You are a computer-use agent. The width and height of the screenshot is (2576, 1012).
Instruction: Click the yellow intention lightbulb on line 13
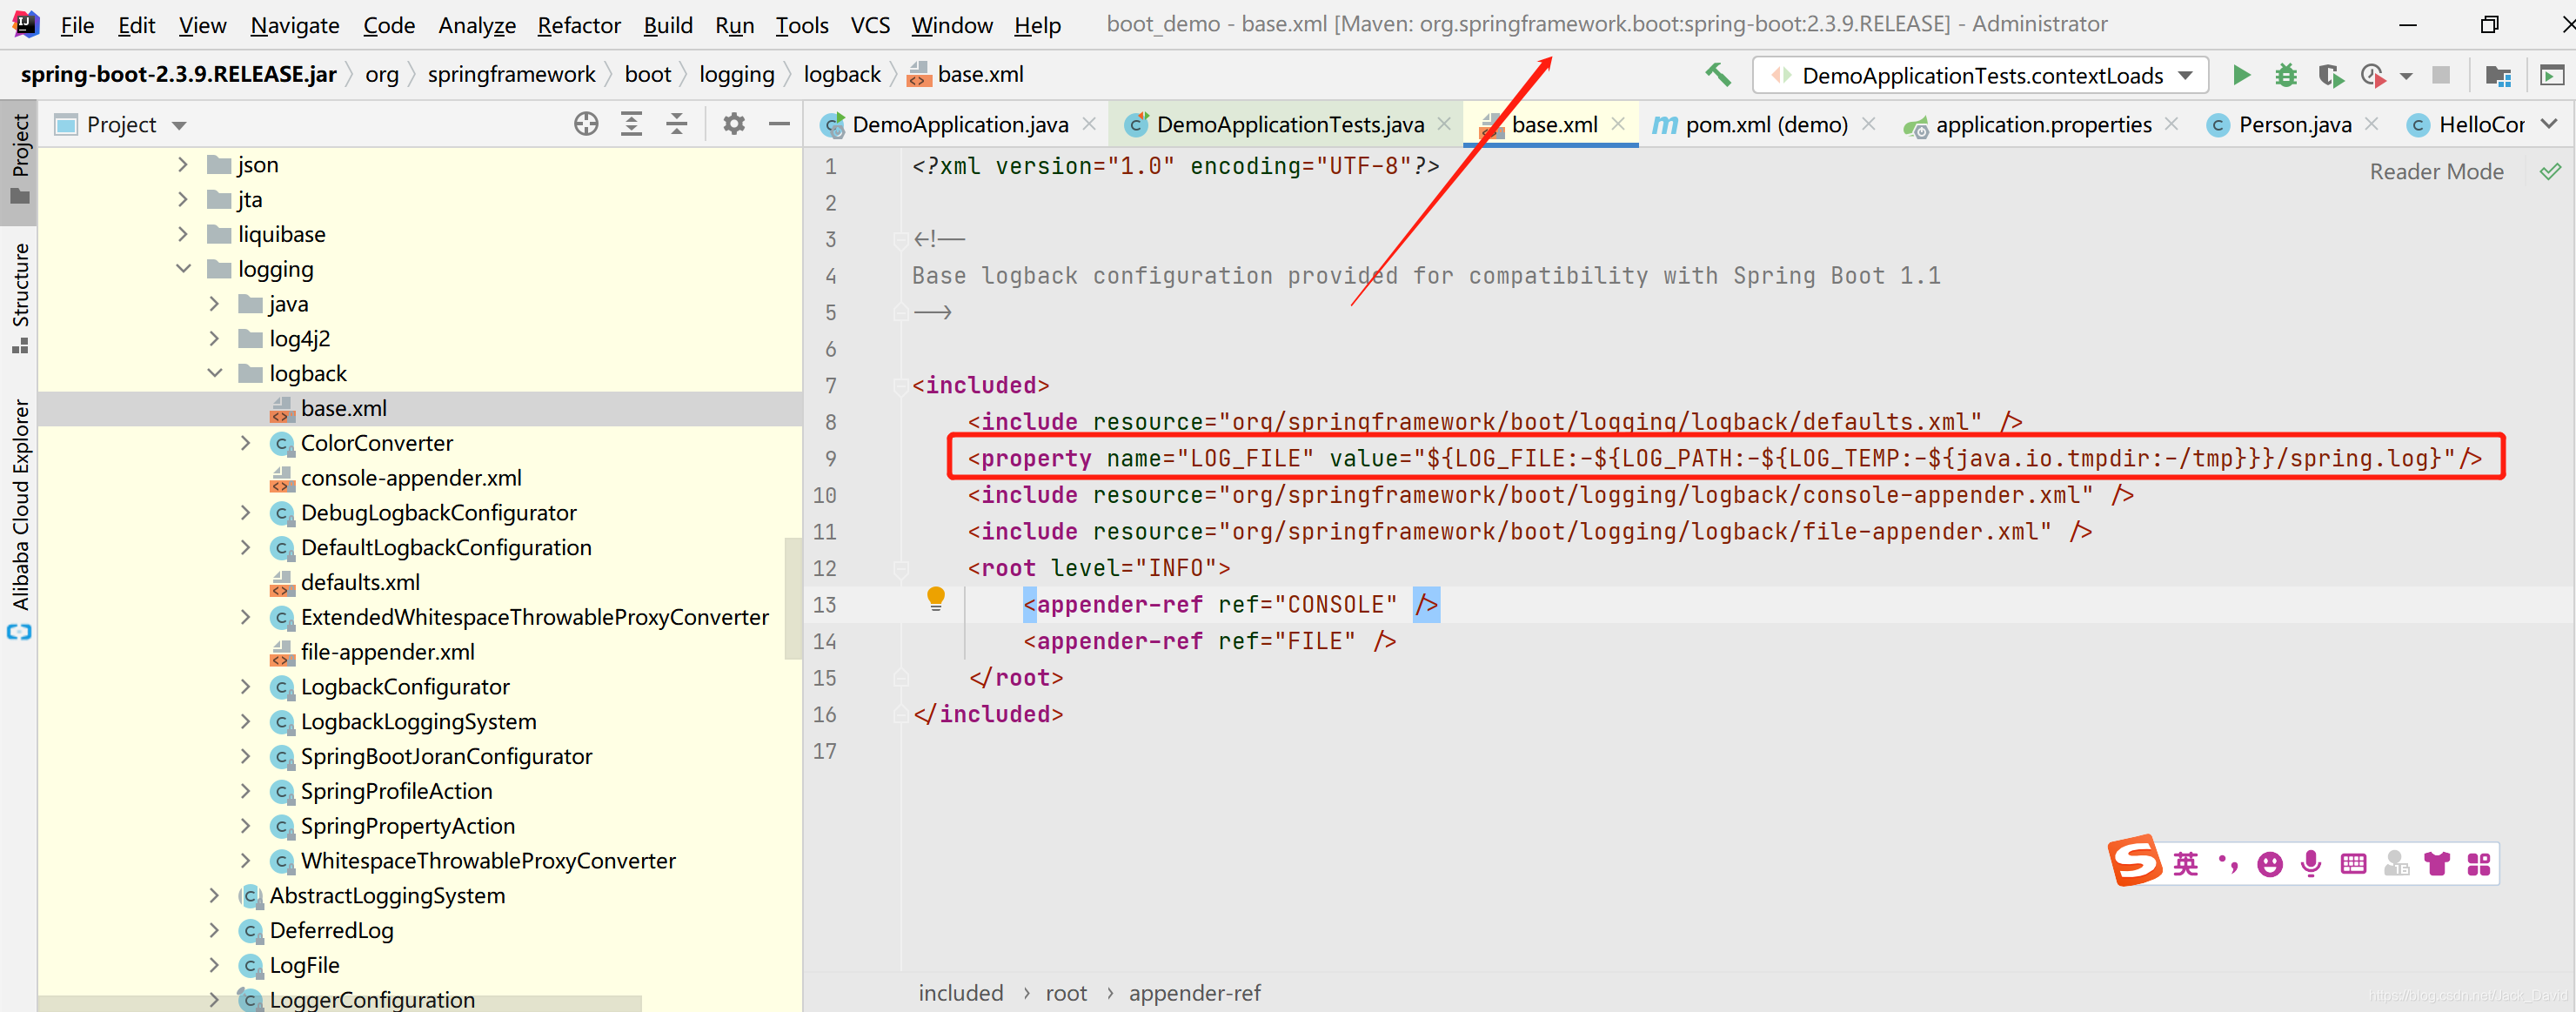coord(936,598)
